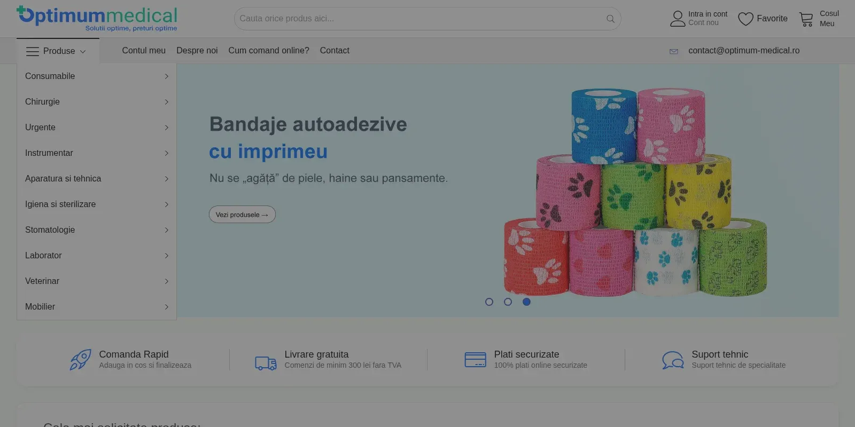Click the hamburger menu icon beside Produse
Image resolution: width=855 pixels, height=427 pixels.
click(33, 51)
